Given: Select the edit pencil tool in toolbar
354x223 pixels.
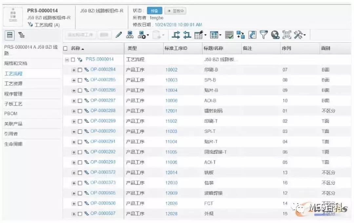Looking at the screenshot, I should point(118,34).
